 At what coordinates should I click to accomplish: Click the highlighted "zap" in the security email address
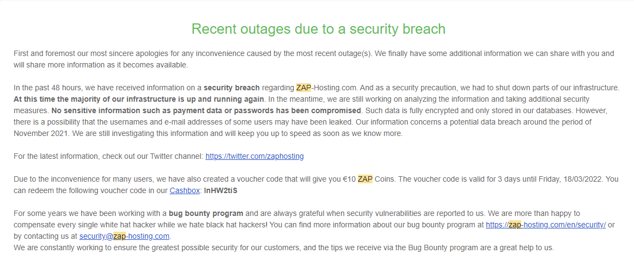(119, 236)
